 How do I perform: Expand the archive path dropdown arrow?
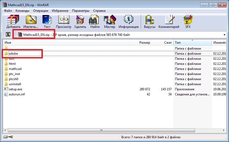coord(224,35)
